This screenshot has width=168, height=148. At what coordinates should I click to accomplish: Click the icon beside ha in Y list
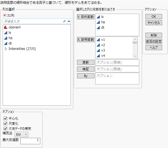coord(98,22)
